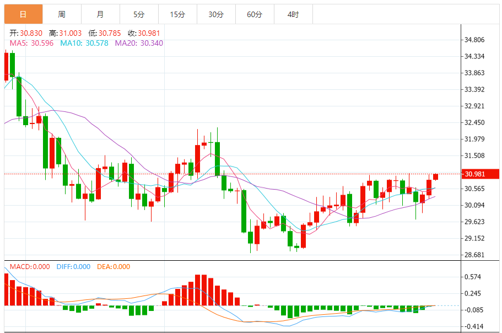Open the 15分 interval tab
This screenshot has width=502, height=333.
pyautogui.click(x=177, y=14)
